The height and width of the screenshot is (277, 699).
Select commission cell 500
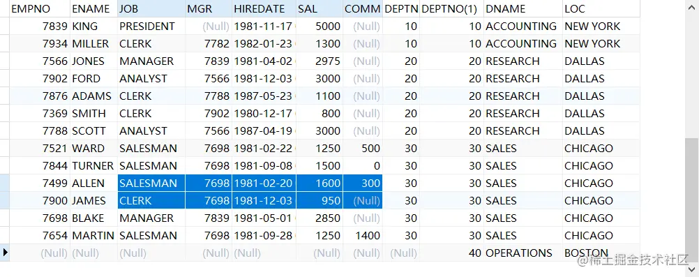click(363, 148)
